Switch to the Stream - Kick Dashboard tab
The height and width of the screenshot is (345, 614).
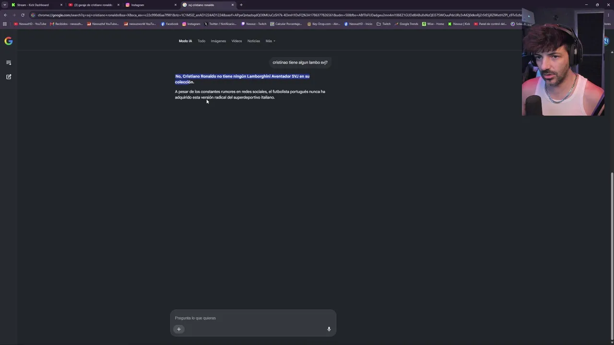(37, 5)
